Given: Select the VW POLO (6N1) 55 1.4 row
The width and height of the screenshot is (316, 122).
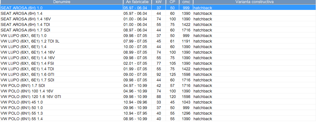Looking at the screenshot, I should click(x=158, y=119).
